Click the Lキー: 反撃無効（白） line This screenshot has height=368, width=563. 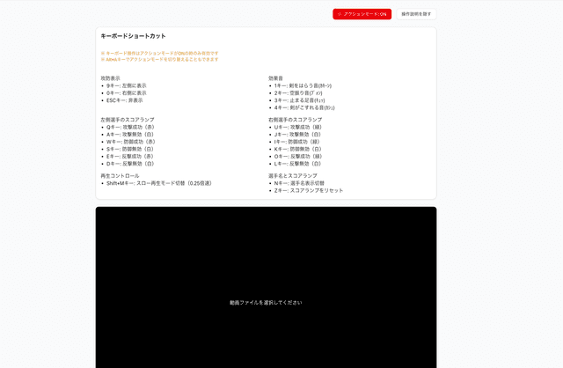[297, 164]
